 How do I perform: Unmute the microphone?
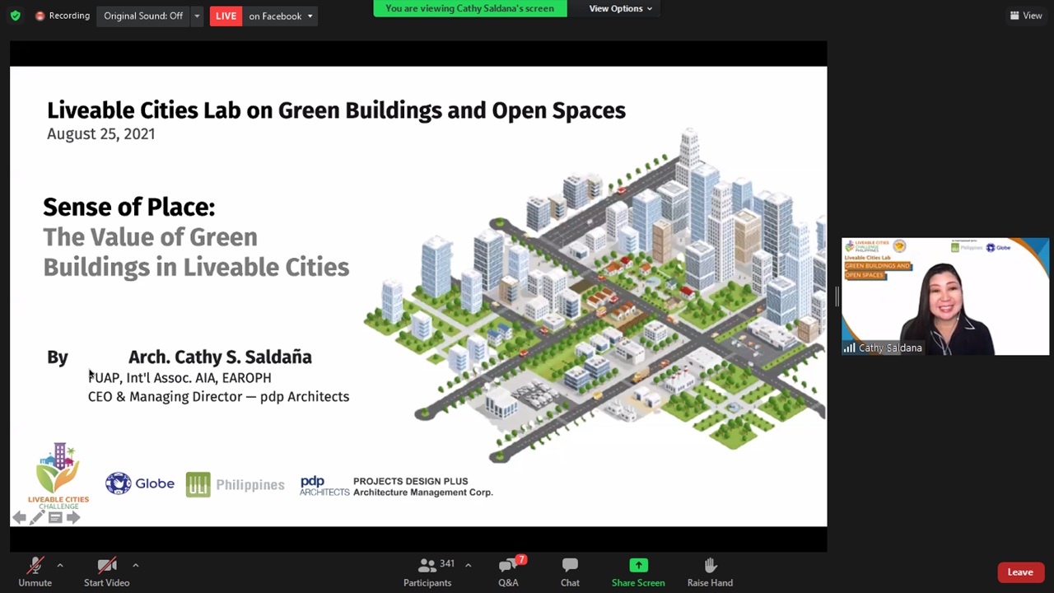pyautogui.click(x=35, y=572)
